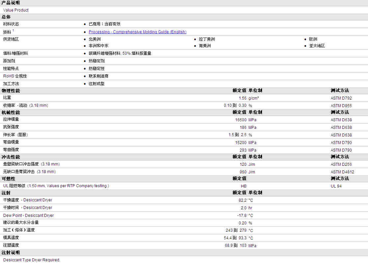Viewport: 368px width, 263px height.
Task: Click the '北美洲' region entry
Action: 94,39
